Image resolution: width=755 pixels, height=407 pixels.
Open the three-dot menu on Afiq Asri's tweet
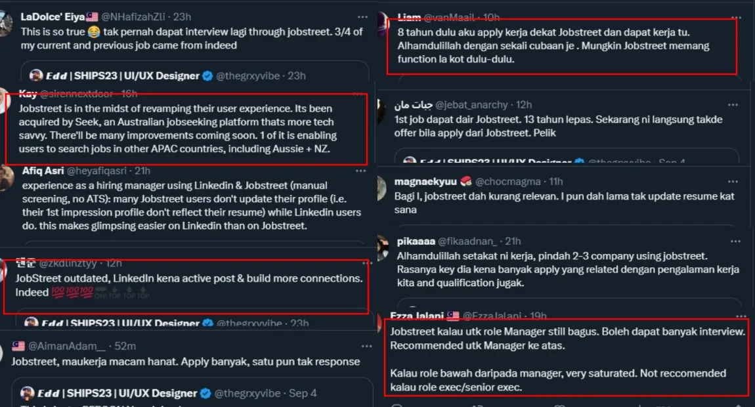point(360,171)
